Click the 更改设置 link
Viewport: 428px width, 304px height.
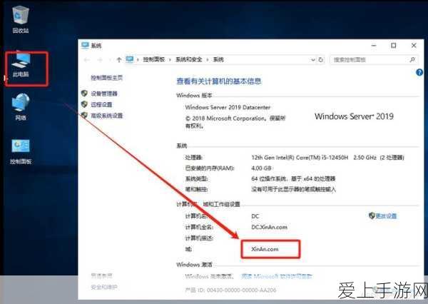click(386, 216)
